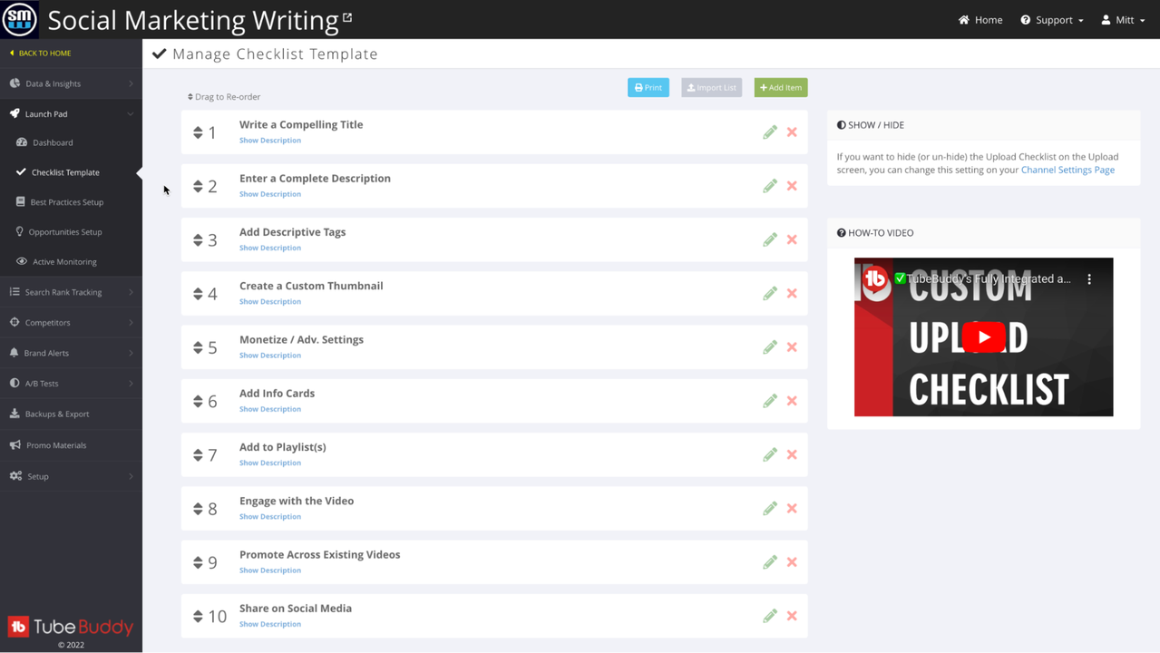Viewport: 1160px width, 653px height.
Task: Click the blue Print button
Action: [x=648, y=88]
